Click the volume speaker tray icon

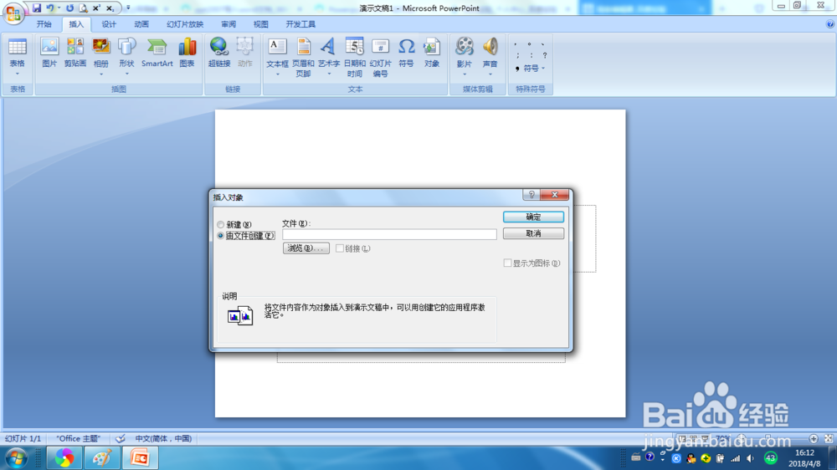[x=751, y=458]
